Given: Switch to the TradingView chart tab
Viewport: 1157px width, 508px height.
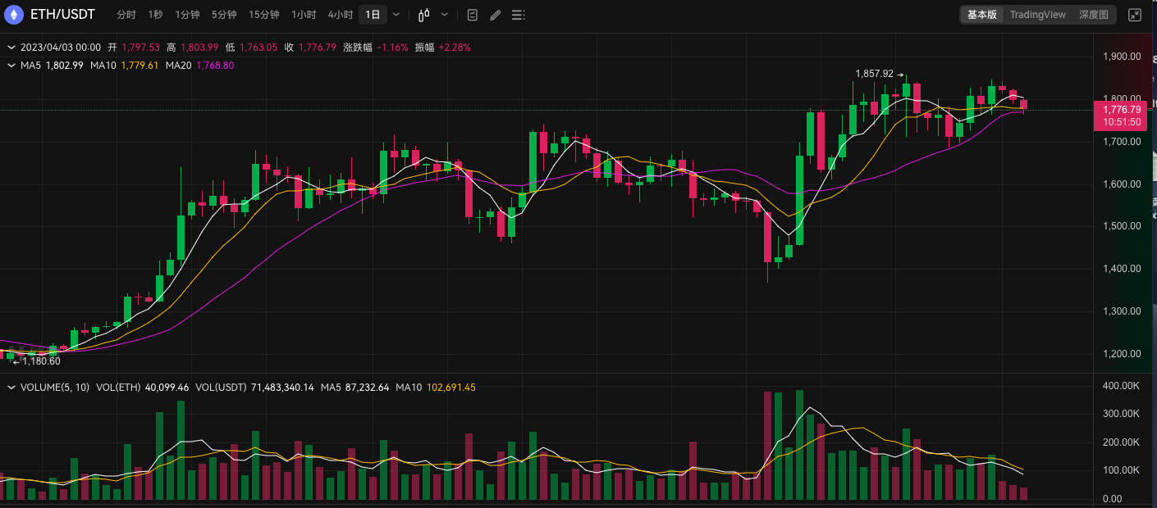Looking at the screenshot, I should 1037,15.
